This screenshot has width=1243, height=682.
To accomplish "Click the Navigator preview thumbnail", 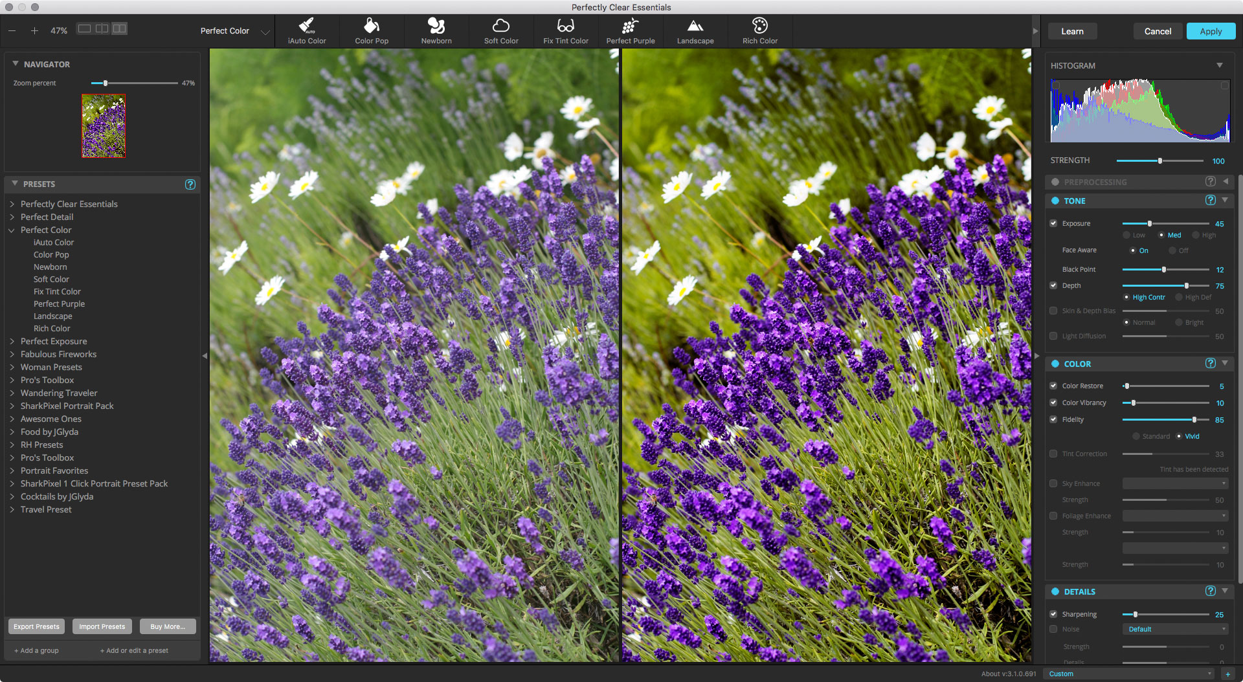I will pyautogui.click(x=104, y=126).
